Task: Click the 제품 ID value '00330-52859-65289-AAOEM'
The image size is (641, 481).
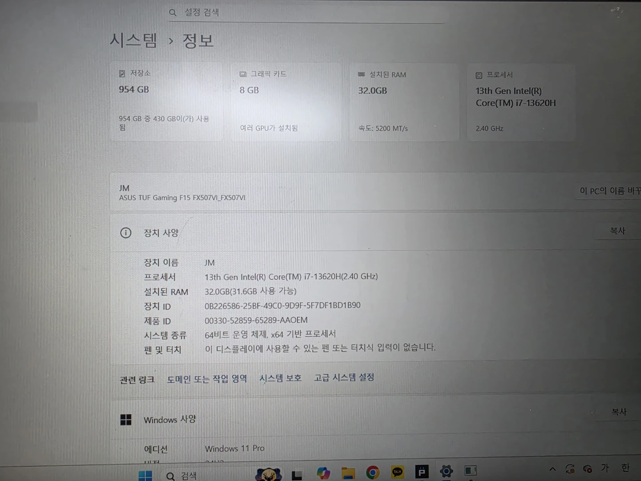Action: [256, 320]
